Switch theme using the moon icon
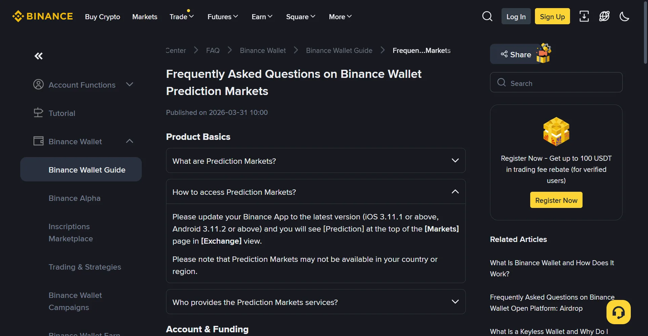648x336 pixels. (624, 16)
